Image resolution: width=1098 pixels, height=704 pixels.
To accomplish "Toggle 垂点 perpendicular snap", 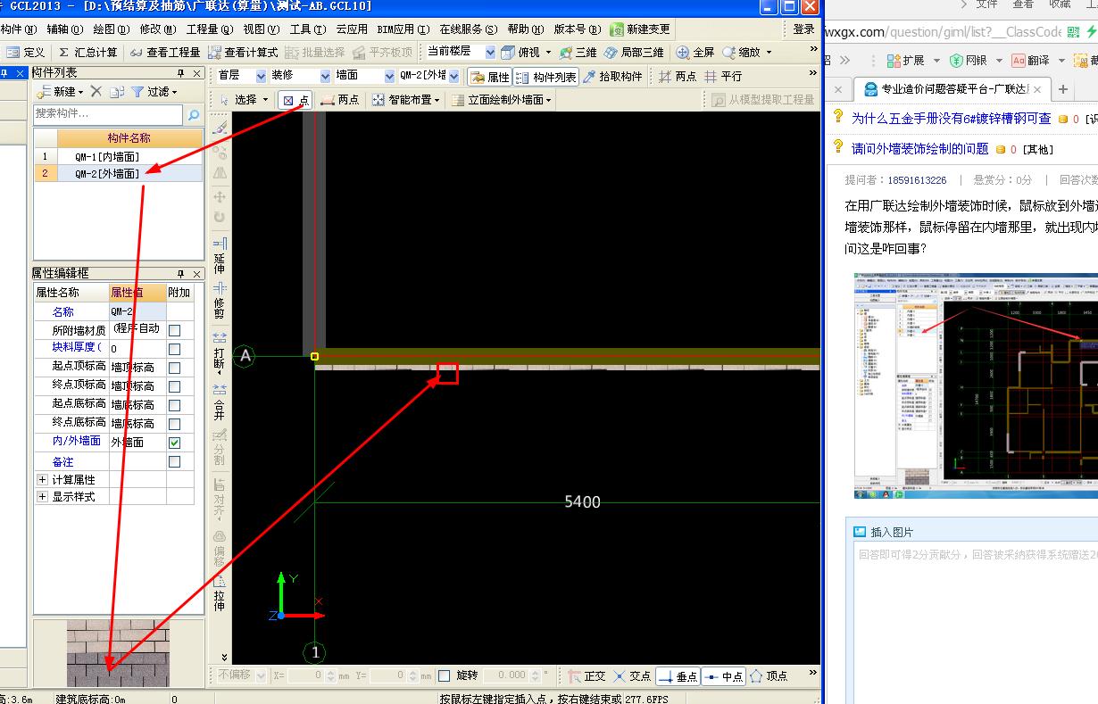I will (678, 676).
